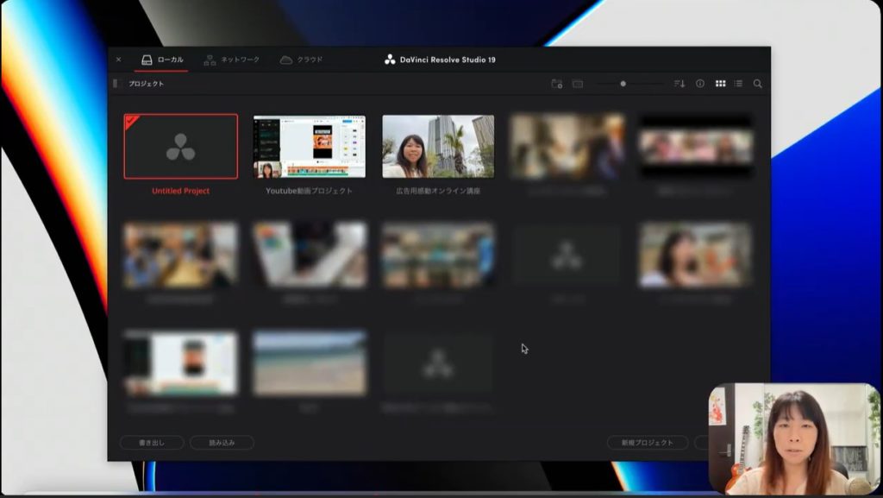
Task: Switch to list view
Action: coord(738,84)
